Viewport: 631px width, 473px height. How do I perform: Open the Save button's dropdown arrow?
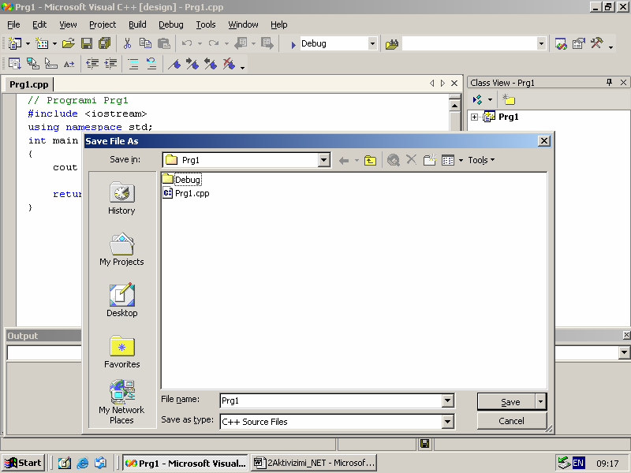540,401
